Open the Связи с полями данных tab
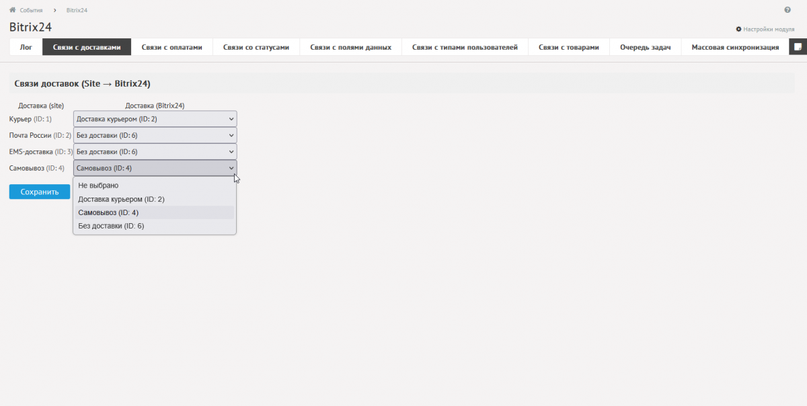 (x=350, y=47)
